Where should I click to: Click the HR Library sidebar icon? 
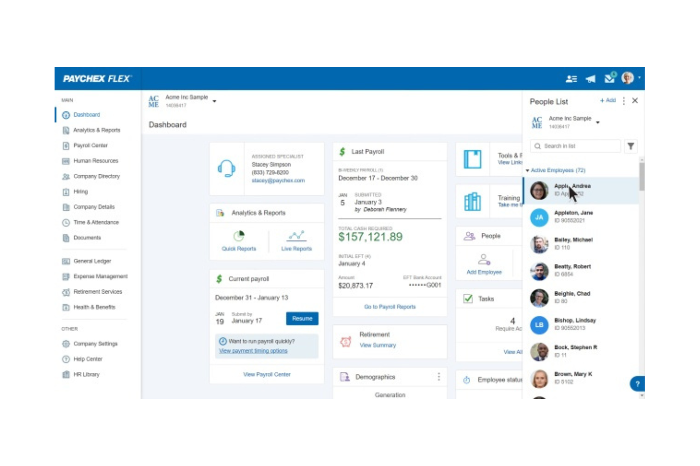pos(66,375)
